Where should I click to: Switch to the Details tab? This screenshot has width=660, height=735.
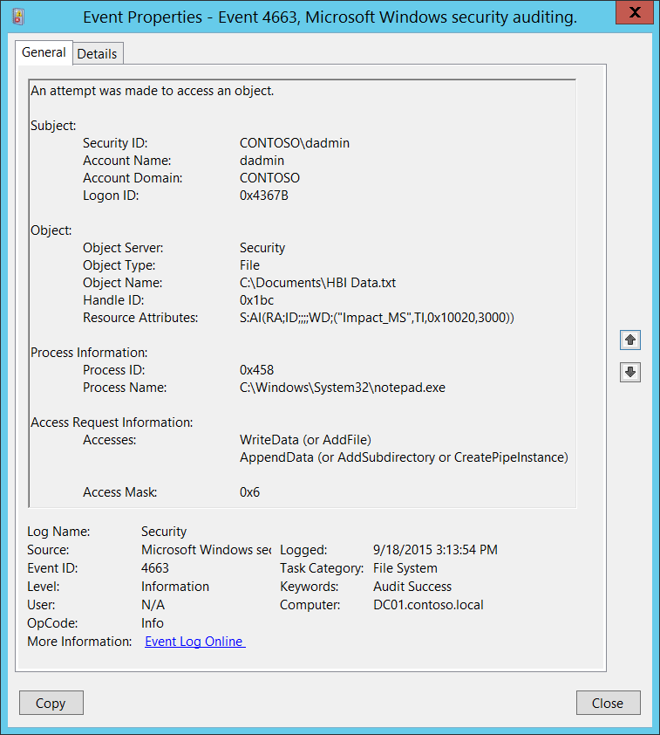[98, 54]
